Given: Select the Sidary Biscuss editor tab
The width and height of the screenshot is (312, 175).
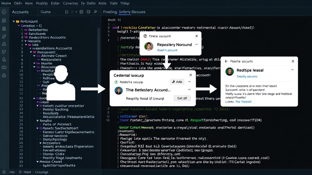Looking at the screenshot, I should [132, 12].
